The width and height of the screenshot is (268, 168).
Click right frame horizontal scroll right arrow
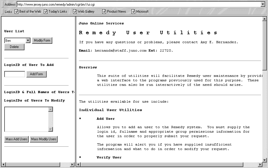tap(260, 165)
